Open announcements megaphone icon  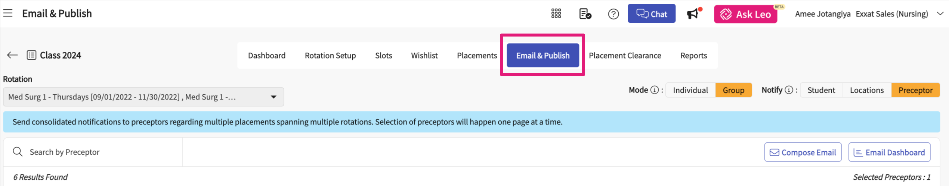tap(693, 14)
